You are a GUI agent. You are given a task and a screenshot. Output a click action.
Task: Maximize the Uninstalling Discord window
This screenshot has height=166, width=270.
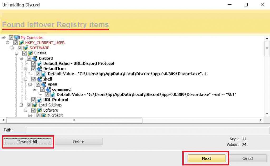[246, 5]
